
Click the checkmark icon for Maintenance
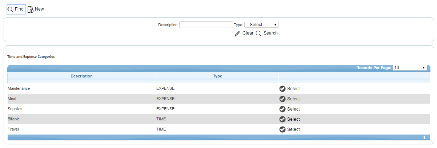(x=282, y=89)
